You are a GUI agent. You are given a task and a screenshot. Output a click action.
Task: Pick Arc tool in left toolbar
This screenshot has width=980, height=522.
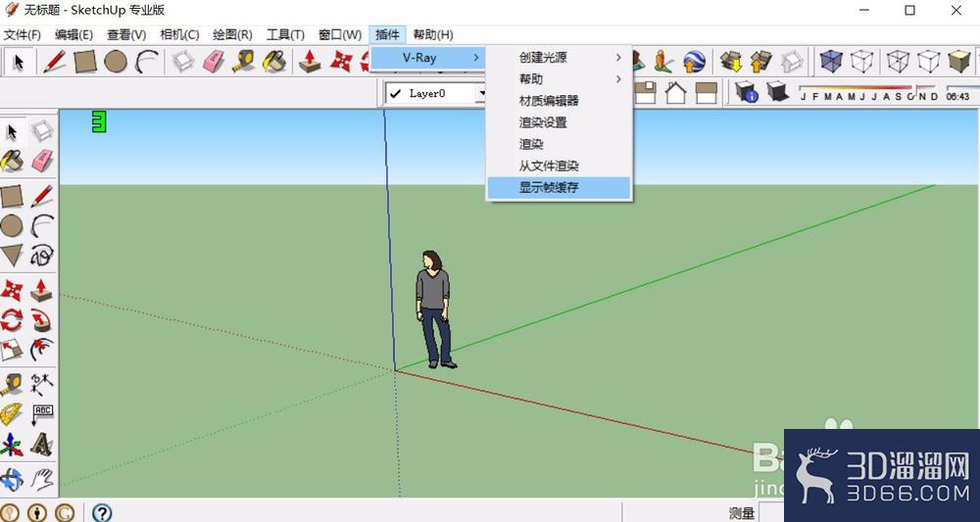tap(42, 226)
